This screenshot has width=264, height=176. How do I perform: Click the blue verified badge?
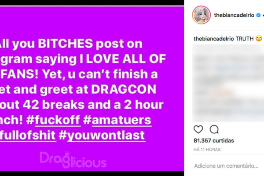pyautogui.click(x=258, y=15)
